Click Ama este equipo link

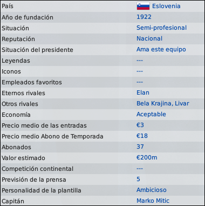161,50
